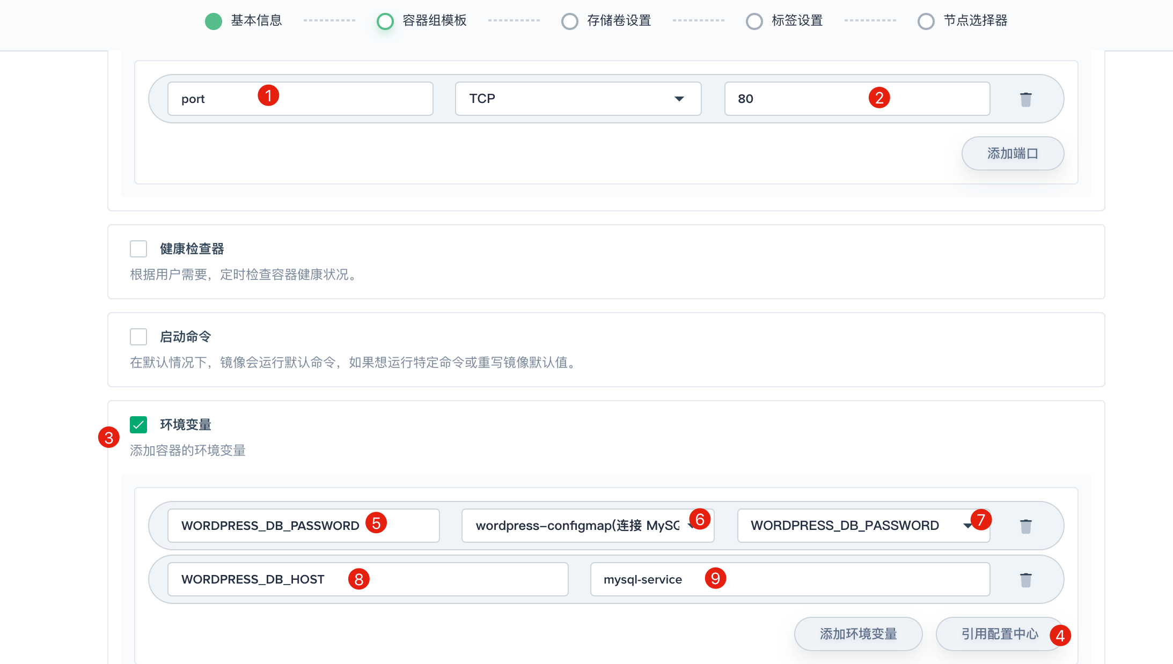Delete the port 80 row with trash icon
The height and width of the screenshot is (664, 1173).
[x=1025, y=99]
